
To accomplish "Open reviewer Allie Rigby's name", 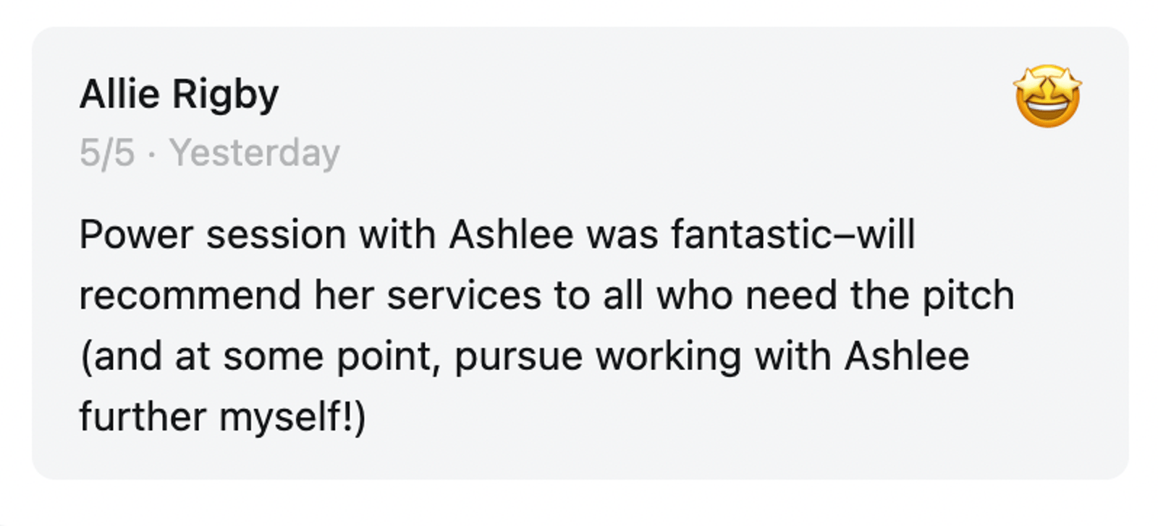I will click(179, 95).
